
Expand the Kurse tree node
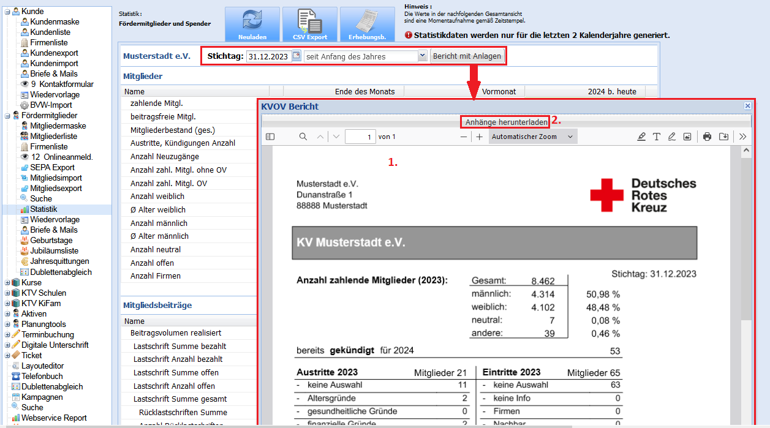(7, 283)
